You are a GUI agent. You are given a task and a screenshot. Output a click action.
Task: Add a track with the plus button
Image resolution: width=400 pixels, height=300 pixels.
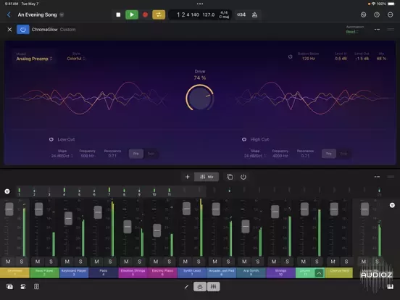pyautogui.click(x=187, y=177)
